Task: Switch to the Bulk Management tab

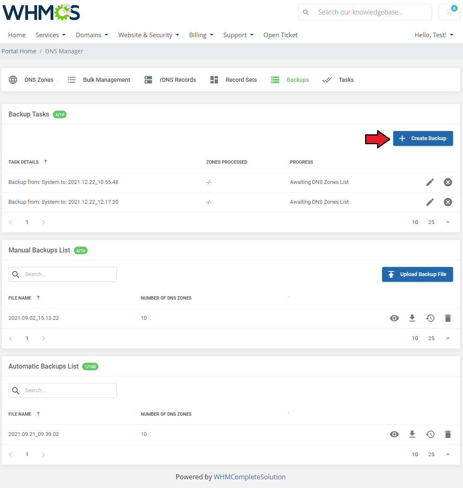Action: (x=99, y=80)
